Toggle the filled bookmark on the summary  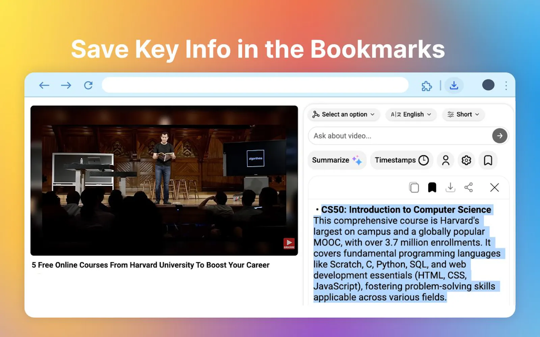pos(432,187)
